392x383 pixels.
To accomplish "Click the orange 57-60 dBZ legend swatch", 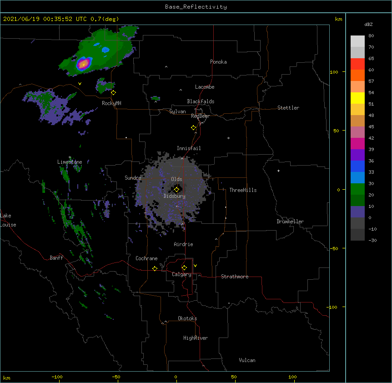I will (357, 75).
